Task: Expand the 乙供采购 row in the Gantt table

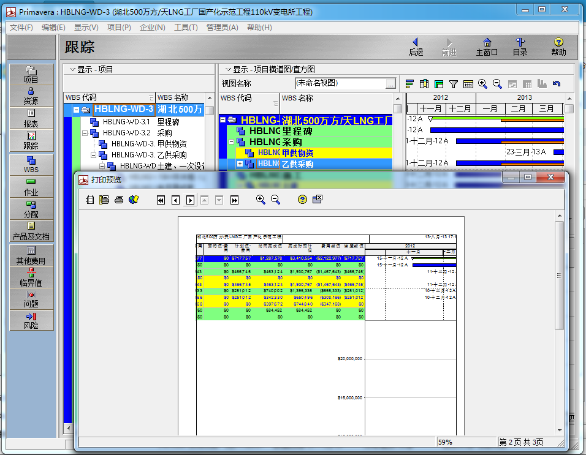Action: pyautogui.click(x=240, y=164)
